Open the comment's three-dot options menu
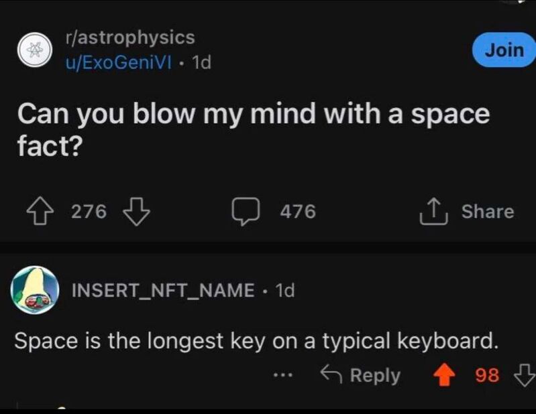 (x=283, y=375)
